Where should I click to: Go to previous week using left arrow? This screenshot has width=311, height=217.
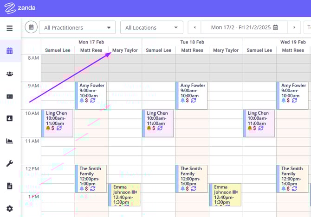(x=194, y=28)
